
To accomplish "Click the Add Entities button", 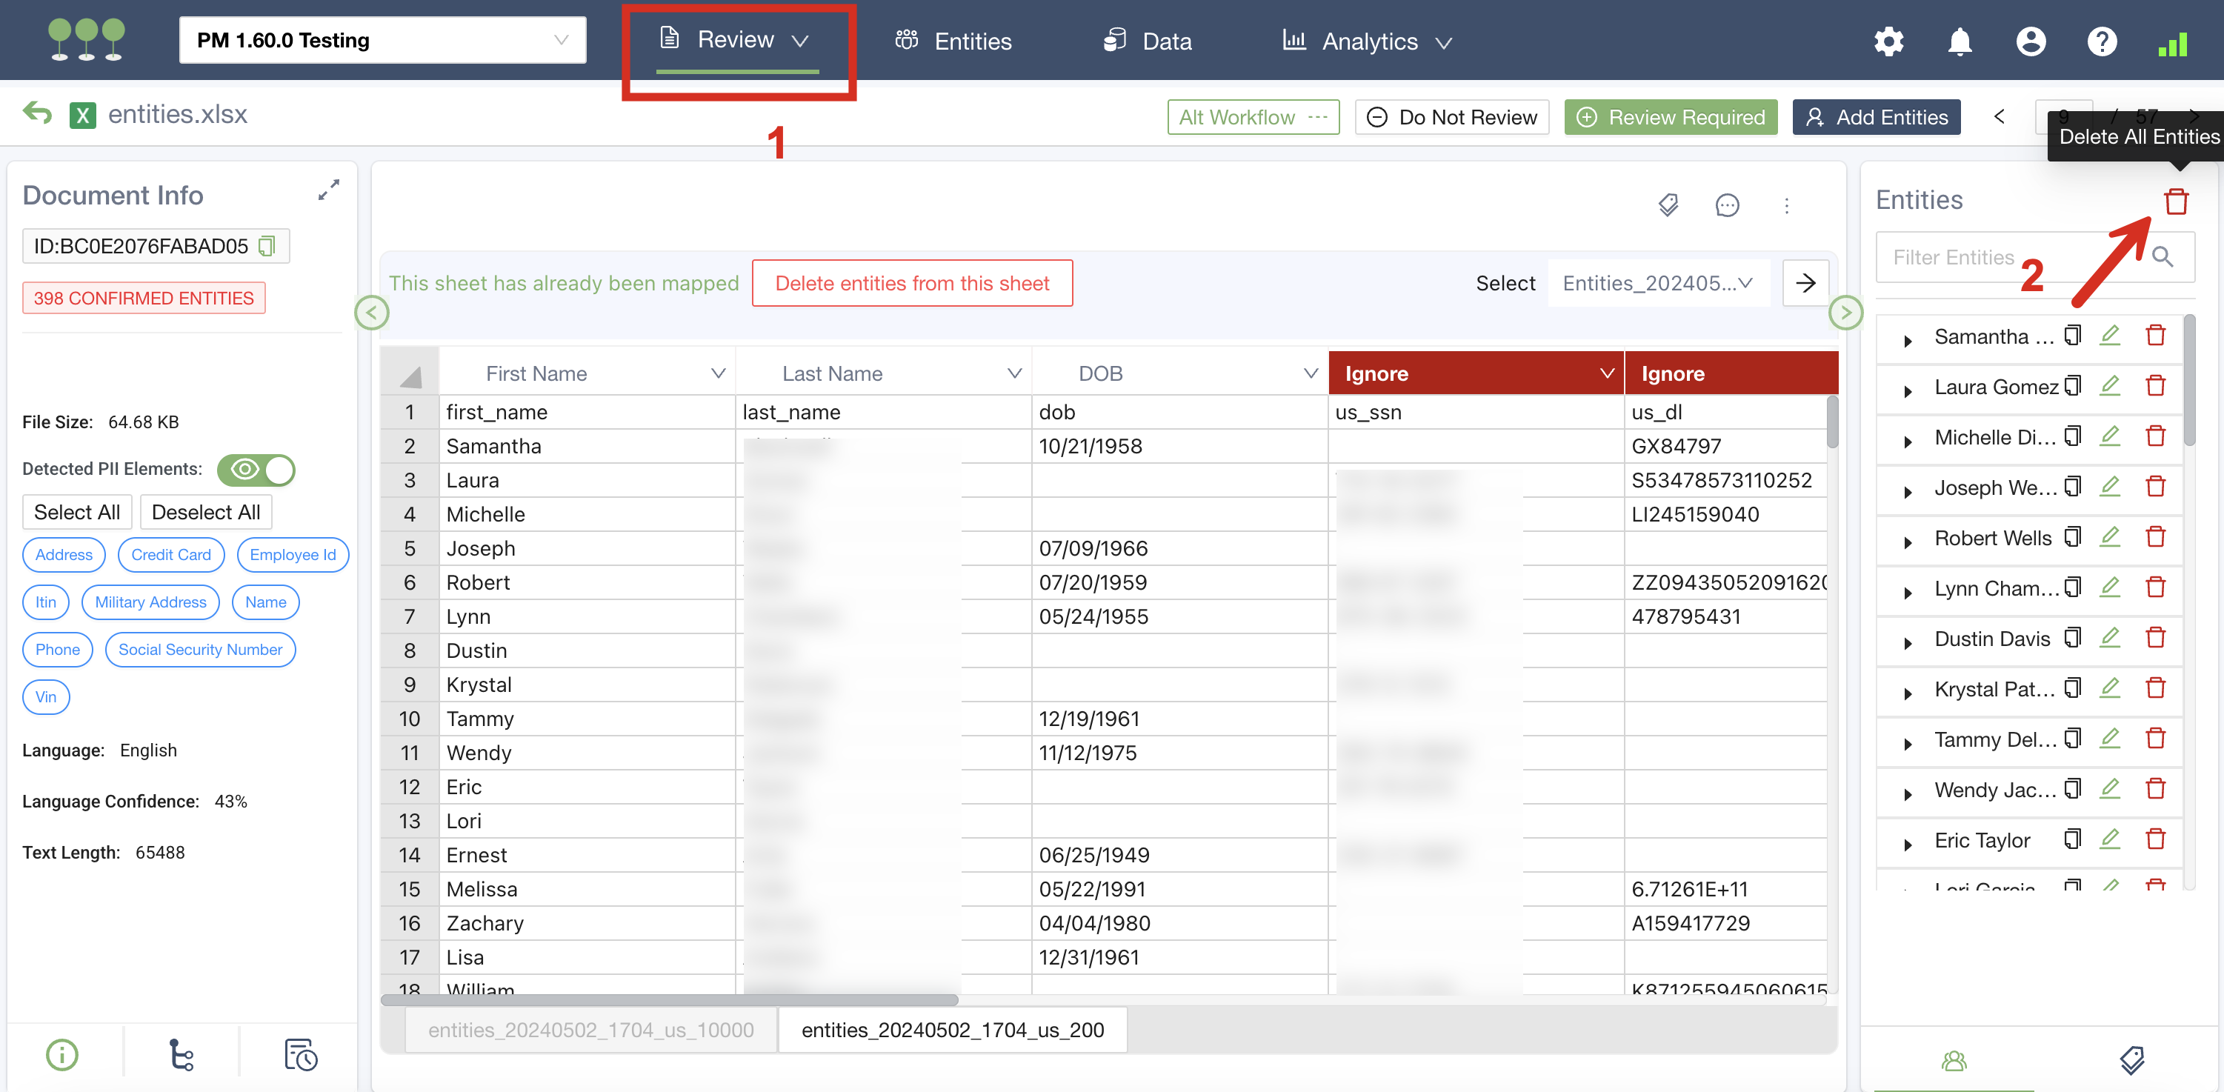I will [x=1876, y=116].
